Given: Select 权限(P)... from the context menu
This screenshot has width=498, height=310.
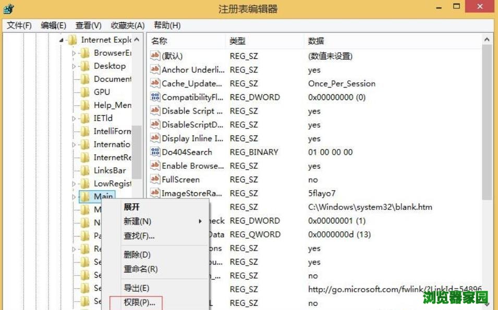Looking at the screenshot, I should 138,302.
